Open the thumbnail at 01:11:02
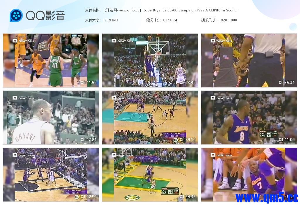This screenshot has height=205, width=300. 249,118
